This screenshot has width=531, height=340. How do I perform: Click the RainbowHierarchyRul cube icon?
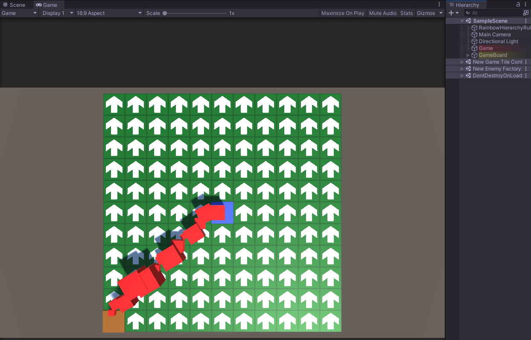pos(474,28)
